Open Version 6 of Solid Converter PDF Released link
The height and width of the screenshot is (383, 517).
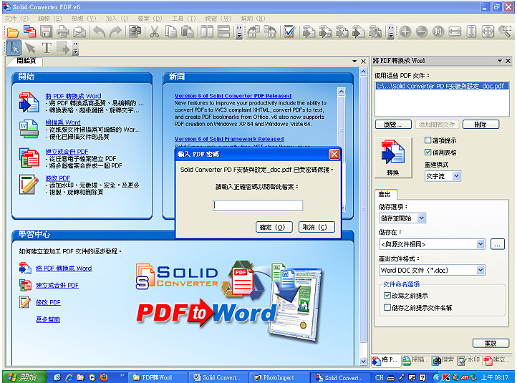233,96
